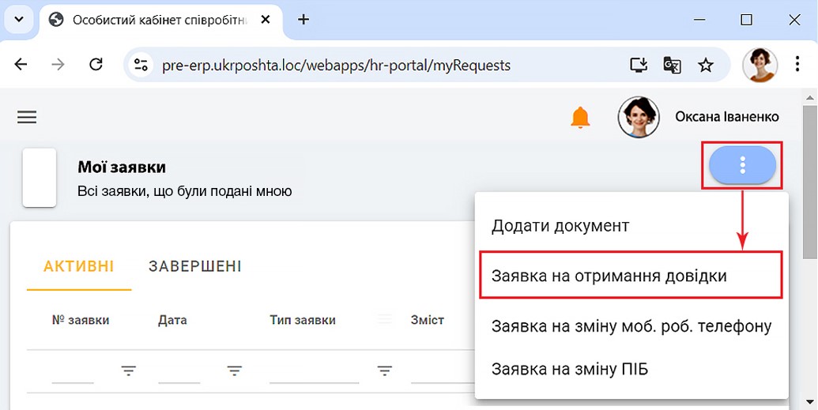Reload the page
The width and height of the screenshot is (818, 410).
tap(96, 65)
